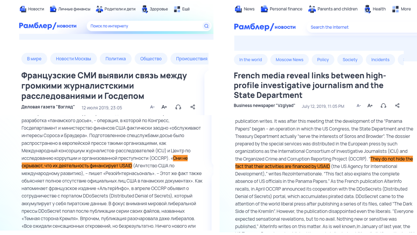The width and height of the screenshot is (417, 235).
Task: Click the Parents and children family icon
Action: click(312, 9)
